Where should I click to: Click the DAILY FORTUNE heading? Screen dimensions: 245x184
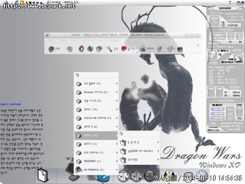(x=11, y=105)
